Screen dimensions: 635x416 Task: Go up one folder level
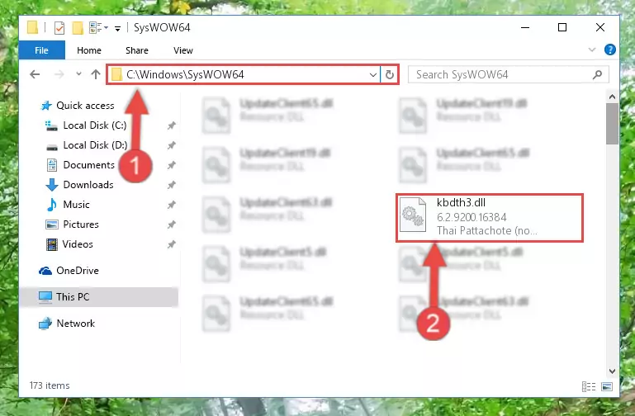coord(96,74)
